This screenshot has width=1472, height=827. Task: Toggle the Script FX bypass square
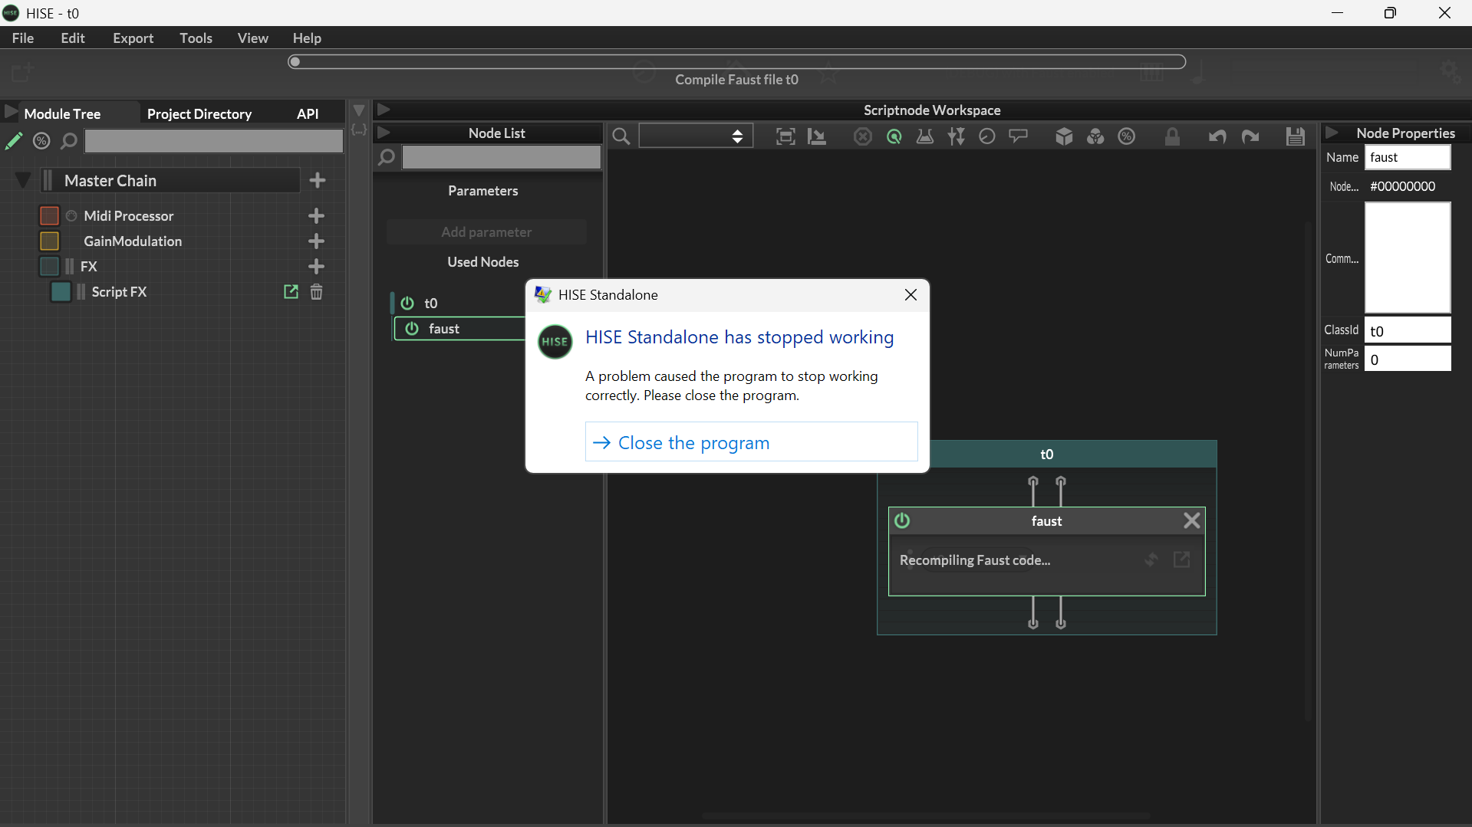pos(61,292)
